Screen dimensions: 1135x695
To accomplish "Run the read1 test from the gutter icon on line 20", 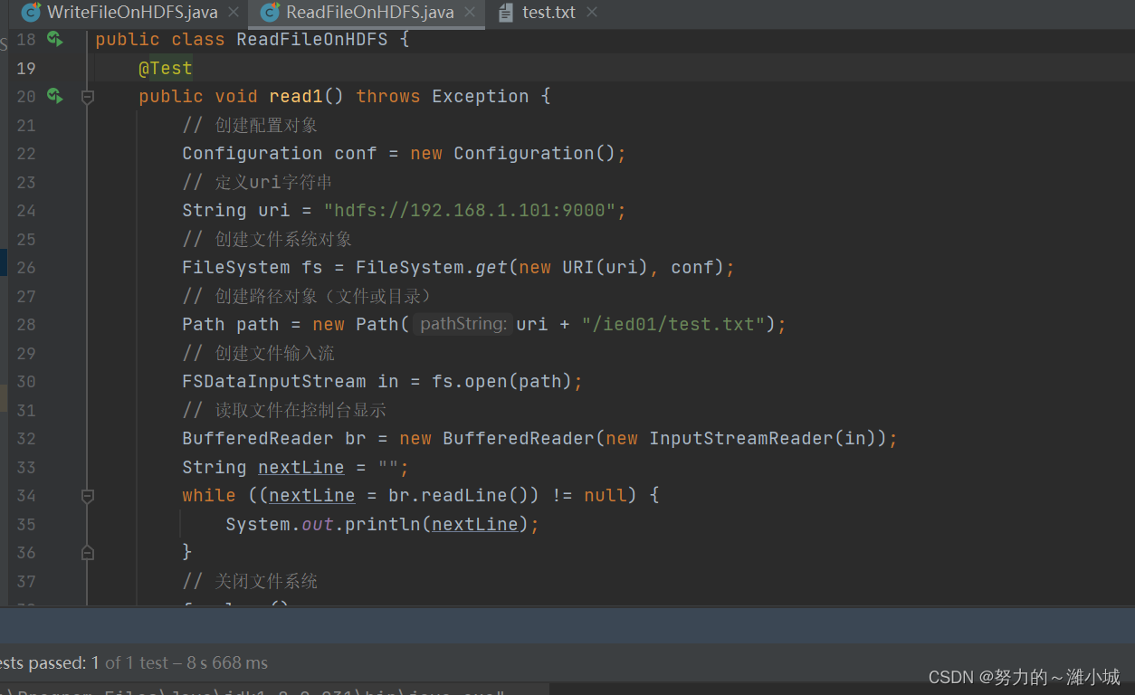I will [54, 96].
